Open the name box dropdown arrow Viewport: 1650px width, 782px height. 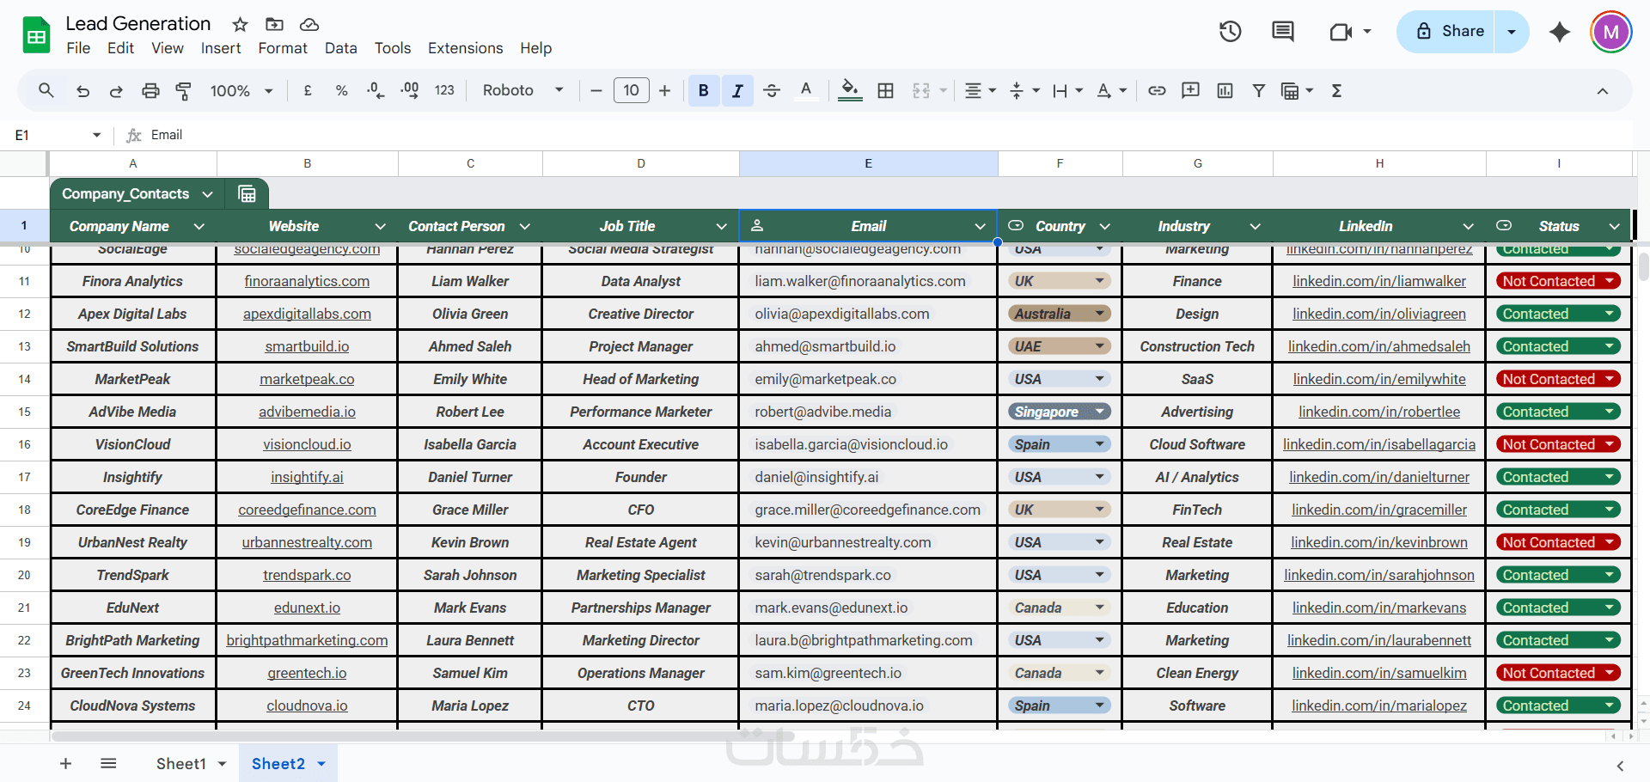click(x=97, y=135)
